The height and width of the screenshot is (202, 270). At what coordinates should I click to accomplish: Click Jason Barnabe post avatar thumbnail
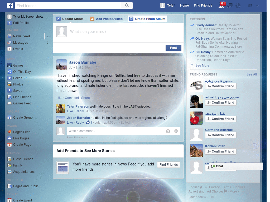pos(62,65)
